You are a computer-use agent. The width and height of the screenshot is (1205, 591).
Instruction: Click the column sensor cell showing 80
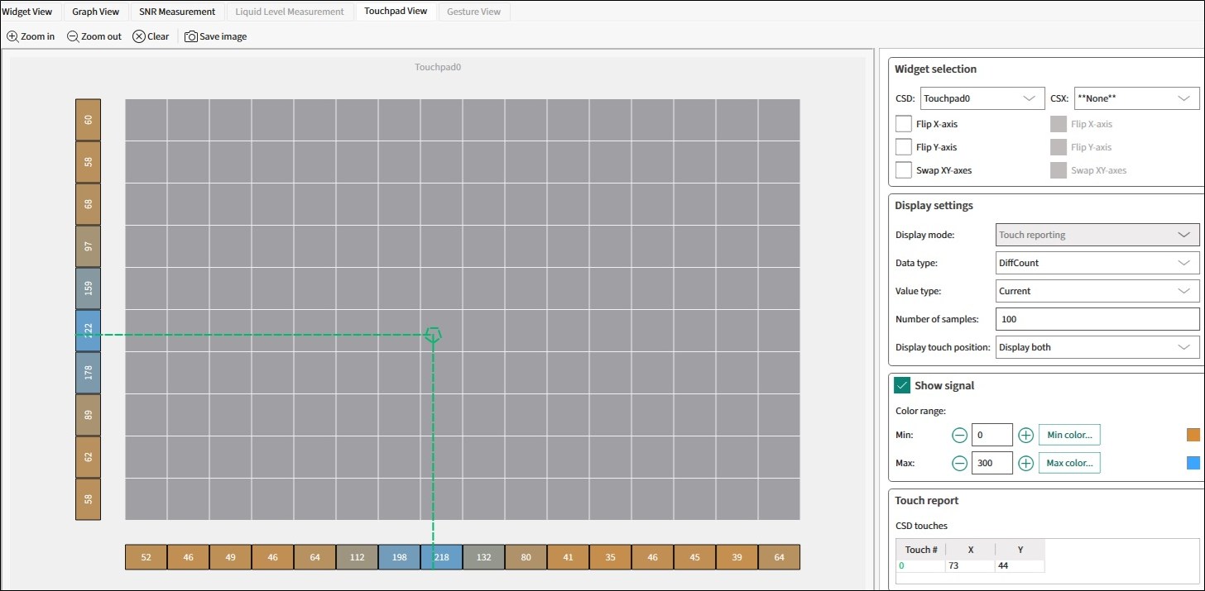(x=526, y=557)
